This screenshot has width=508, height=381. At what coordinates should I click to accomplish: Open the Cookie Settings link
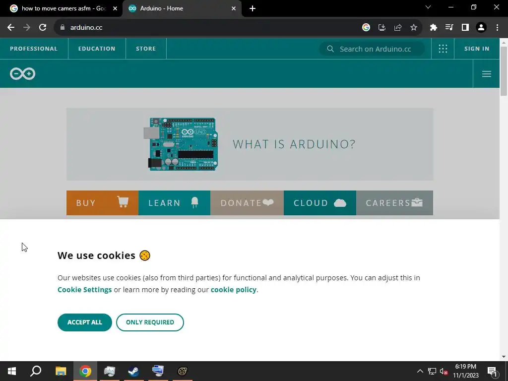click(x=84, y=290)
